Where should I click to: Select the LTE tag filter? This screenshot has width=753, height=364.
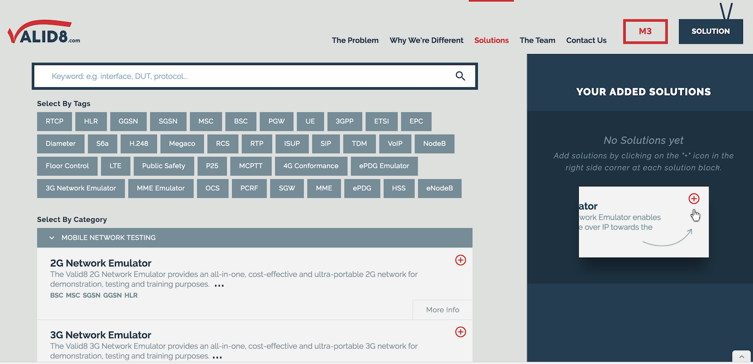[x=115, y=166]
